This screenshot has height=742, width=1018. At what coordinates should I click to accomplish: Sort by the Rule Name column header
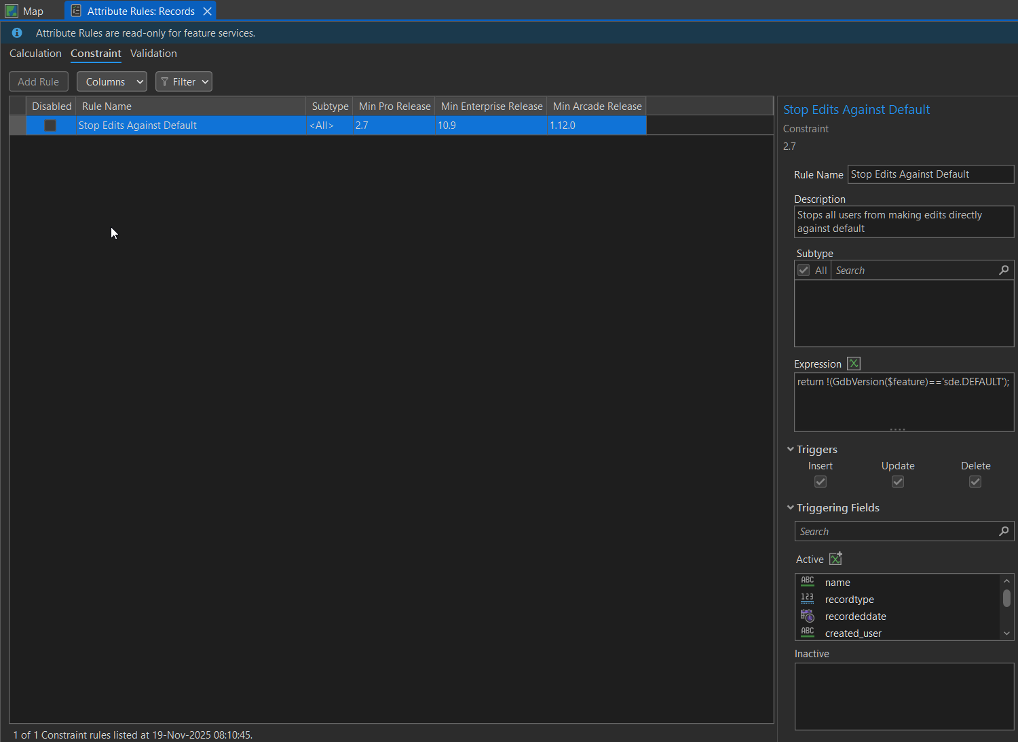coord(191,106)
